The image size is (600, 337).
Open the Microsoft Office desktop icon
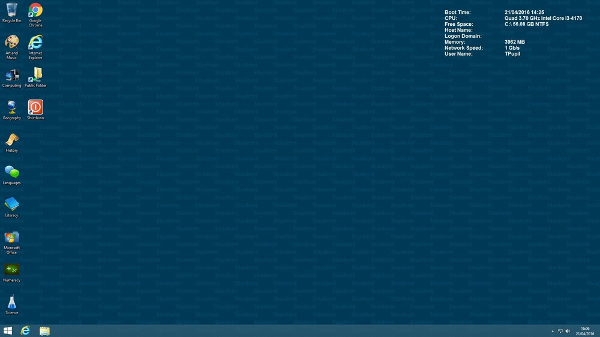coord(11,242)
